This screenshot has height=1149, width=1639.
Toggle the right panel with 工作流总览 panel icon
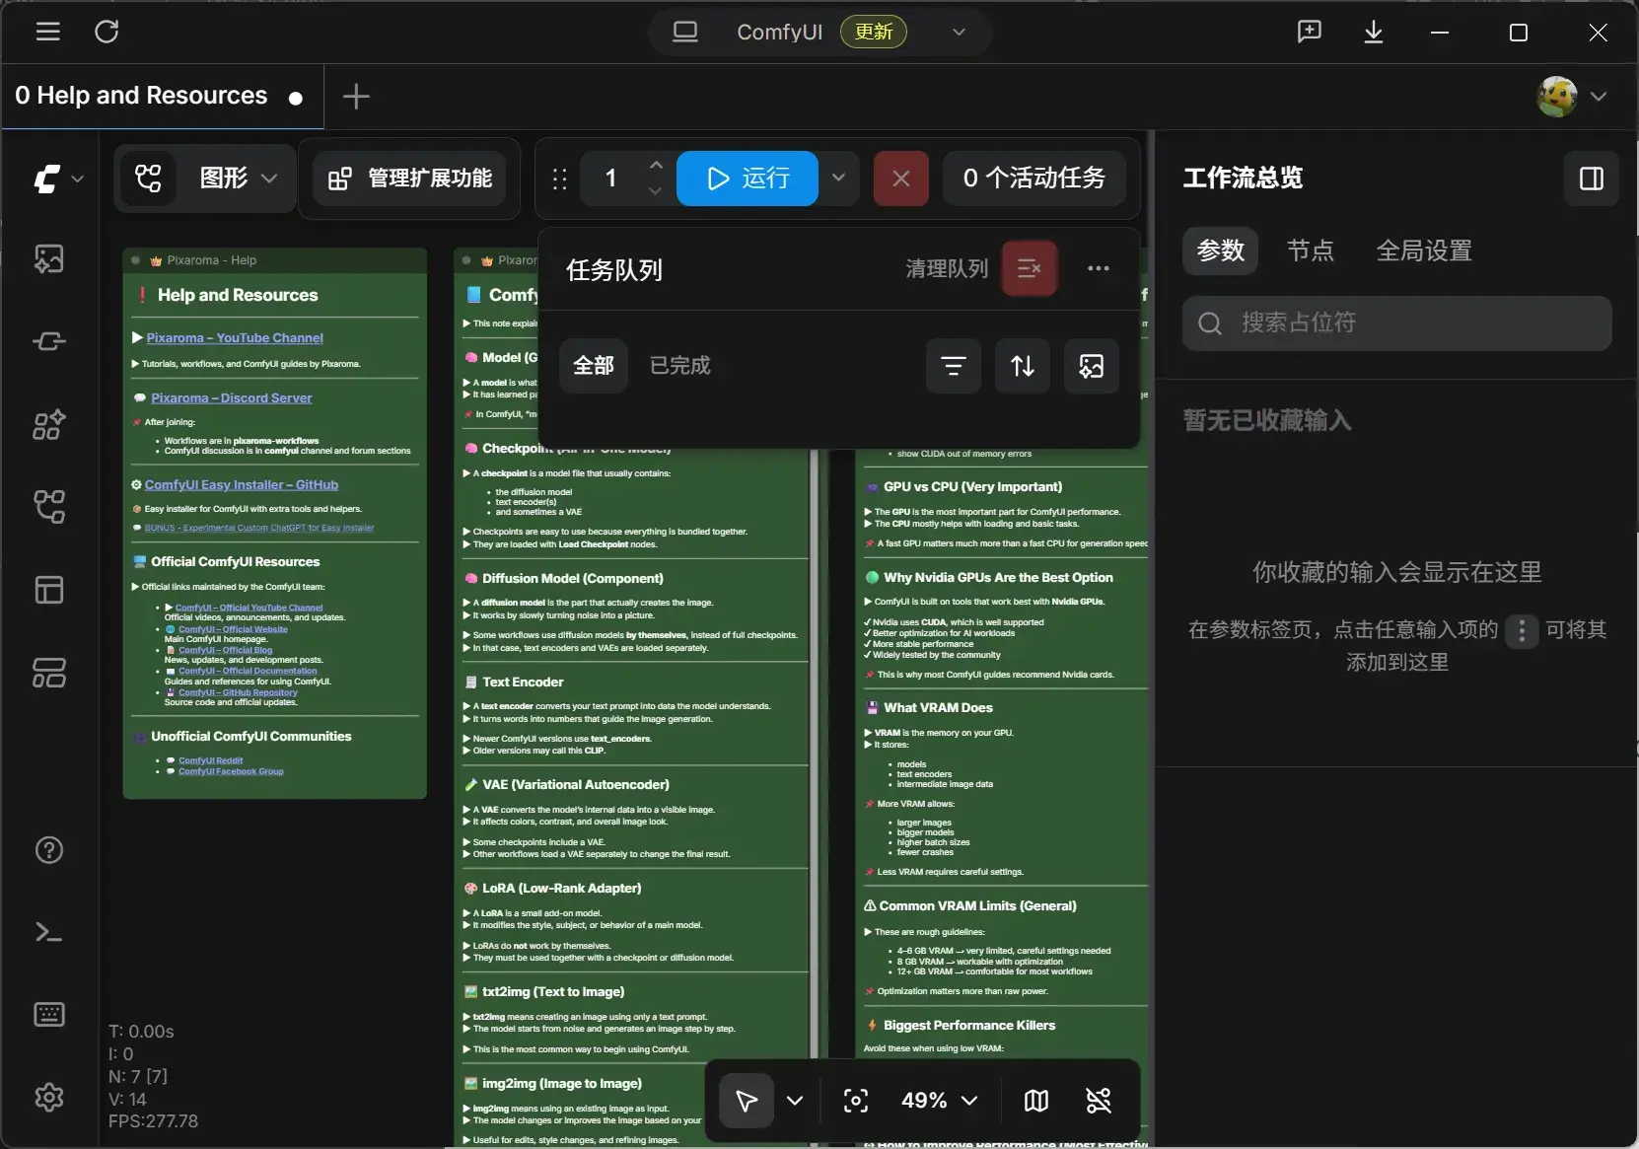[x=1592, y=179]
